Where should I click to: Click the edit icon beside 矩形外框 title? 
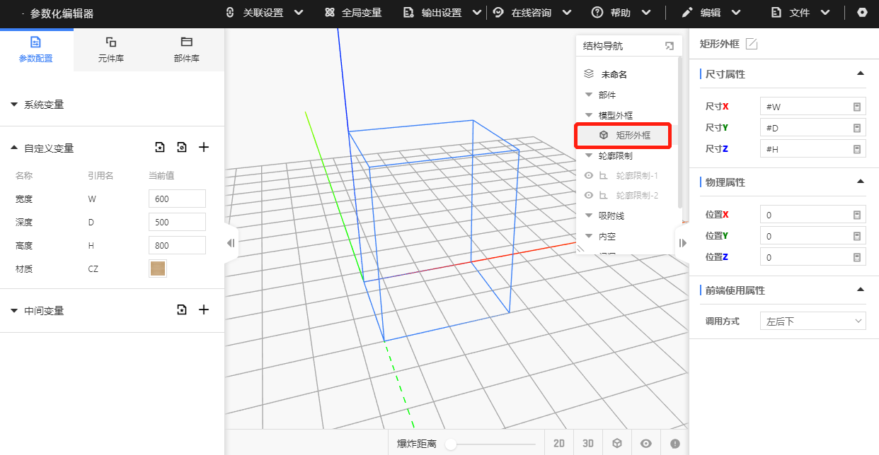point(752,44)
